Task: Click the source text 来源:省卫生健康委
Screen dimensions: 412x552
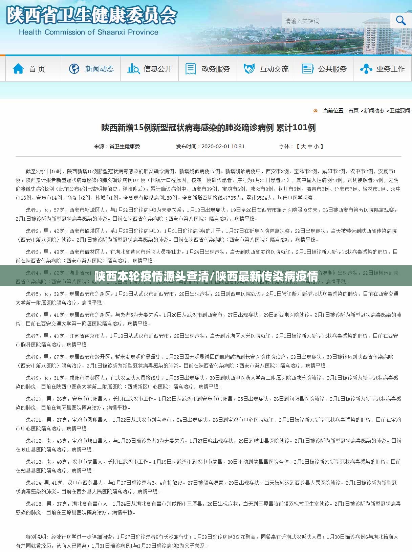Action: tap(117, 147)
